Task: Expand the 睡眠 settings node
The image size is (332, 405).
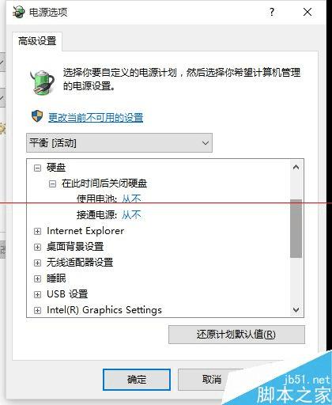Action: coord(37,278)
